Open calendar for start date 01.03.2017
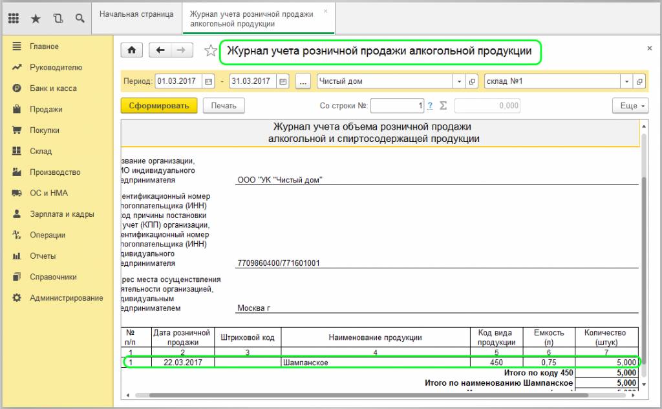 (209, 81)
